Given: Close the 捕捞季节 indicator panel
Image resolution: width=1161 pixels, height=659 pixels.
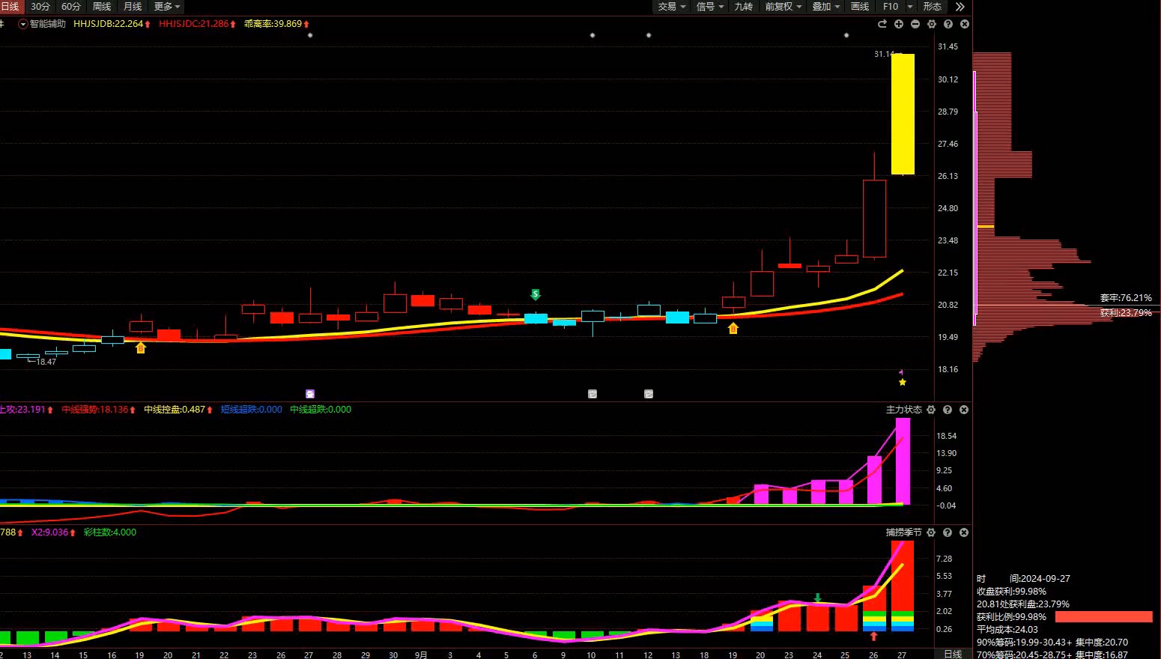Looking at the screenshot, I should point(964,532).
